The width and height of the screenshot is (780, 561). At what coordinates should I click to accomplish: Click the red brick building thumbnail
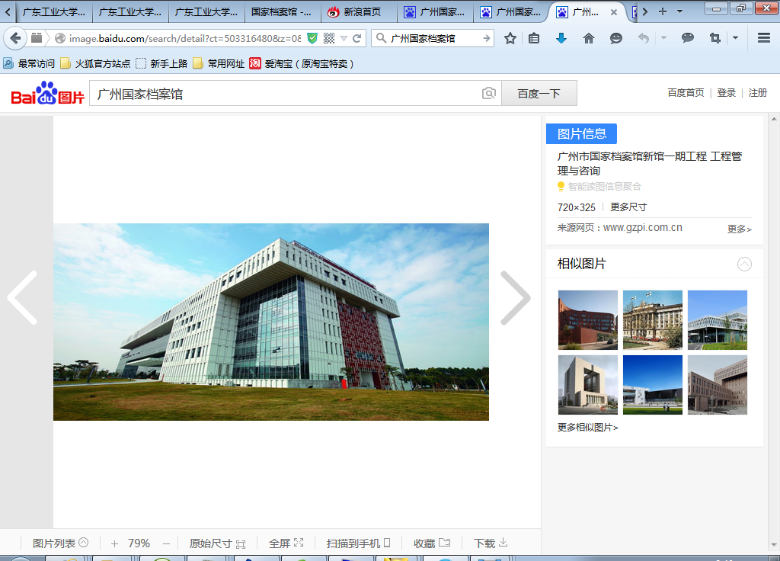pyautogui.click(x=587, y=319)
